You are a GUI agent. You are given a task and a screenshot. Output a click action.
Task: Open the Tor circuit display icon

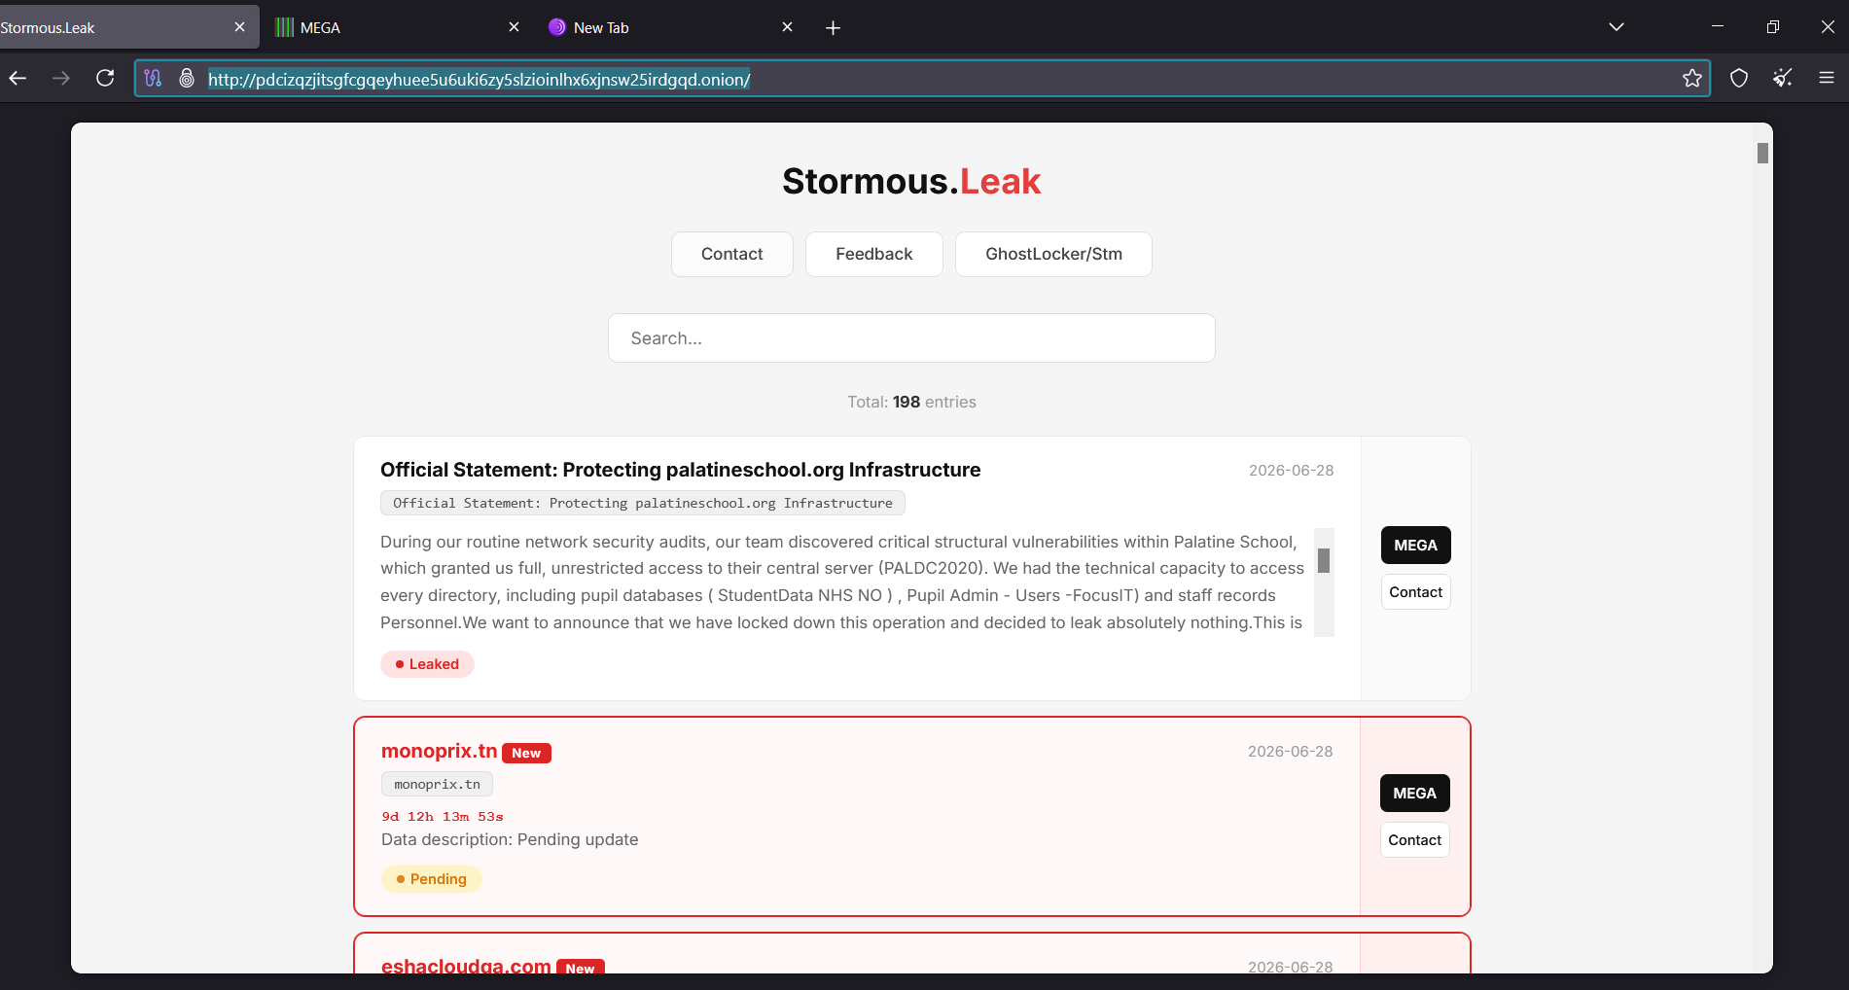tap(153, 79)
